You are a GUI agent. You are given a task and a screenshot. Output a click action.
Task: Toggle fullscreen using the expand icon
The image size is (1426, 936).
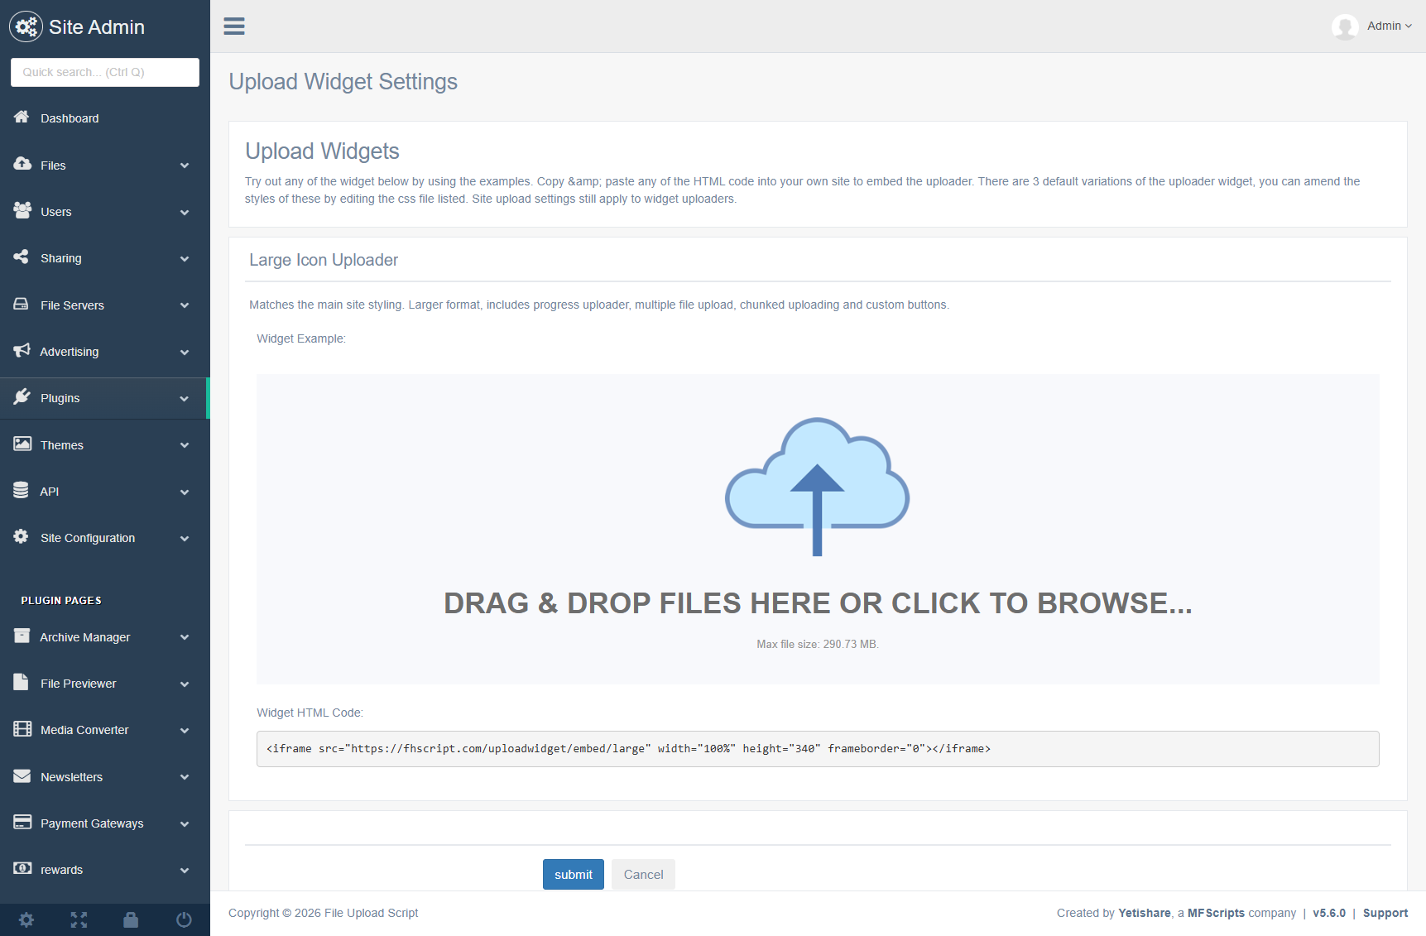pyautogui.click(x=79, y=919)
